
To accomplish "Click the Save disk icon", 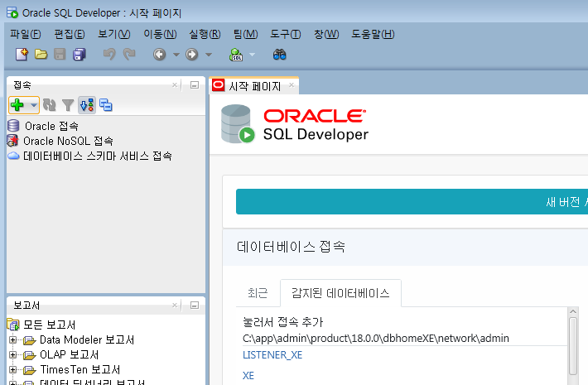I will click(x=60, y=55).
